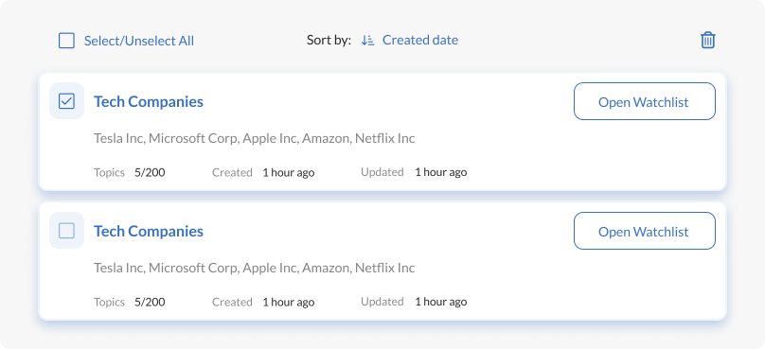Click the lower card's company names list
The height and width of the screenshot is (349, 765).
254,268
